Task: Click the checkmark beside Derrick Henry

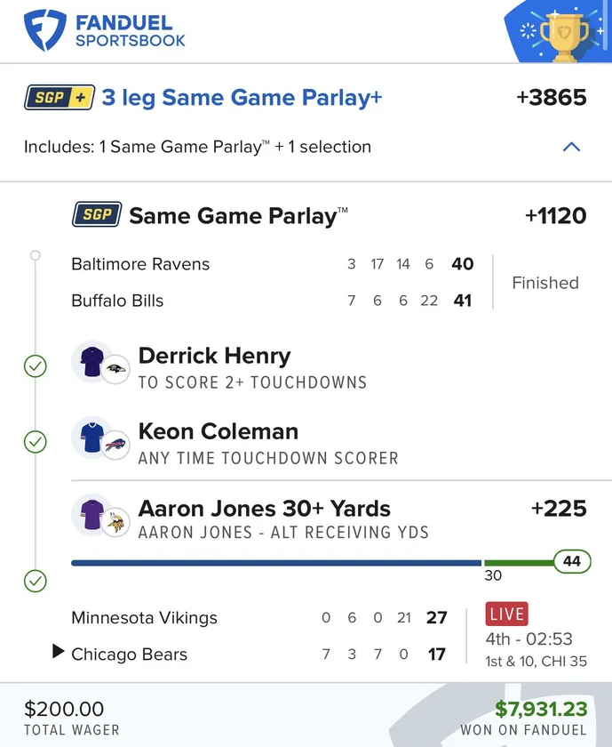Action: 35,365
